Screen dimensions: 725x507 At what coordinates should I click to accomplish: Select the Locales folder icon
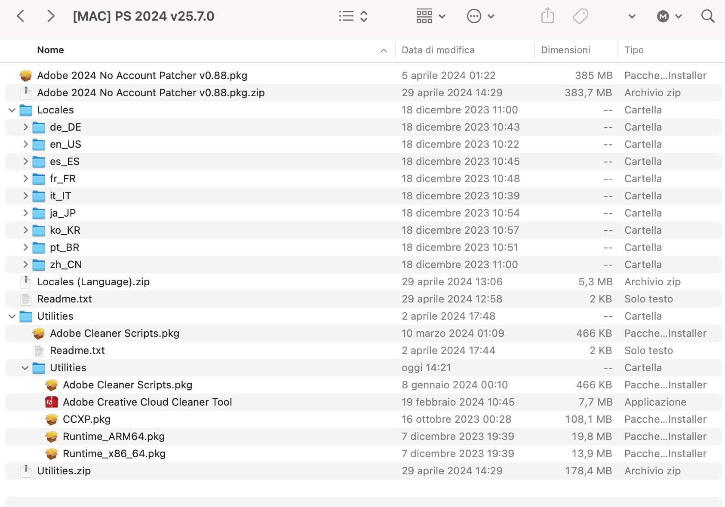[x=26, y=110]
